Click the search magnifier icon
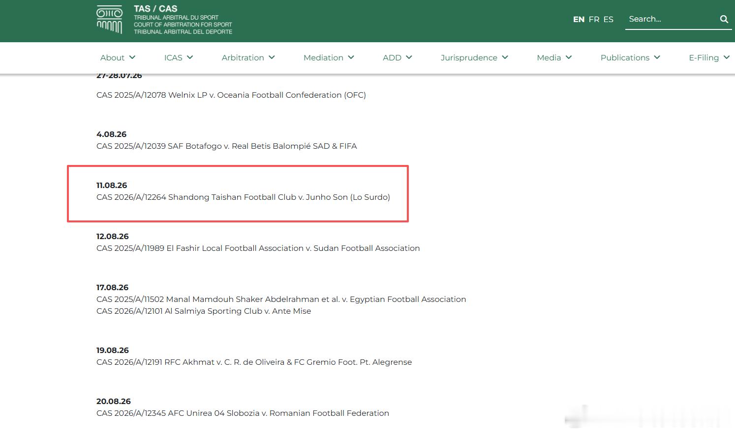735x435 pixels. tap(724, 19)
